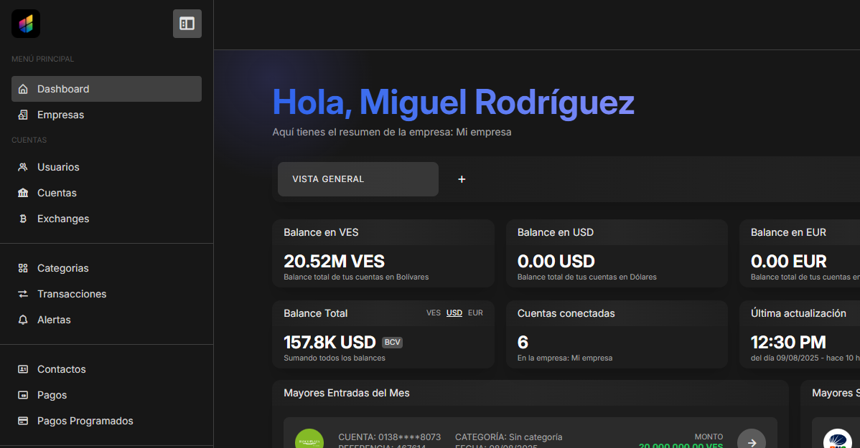Go to Pagos
The height and width of the screenshot is (448, 860).
pyautogui.click(x=106, y=395)
